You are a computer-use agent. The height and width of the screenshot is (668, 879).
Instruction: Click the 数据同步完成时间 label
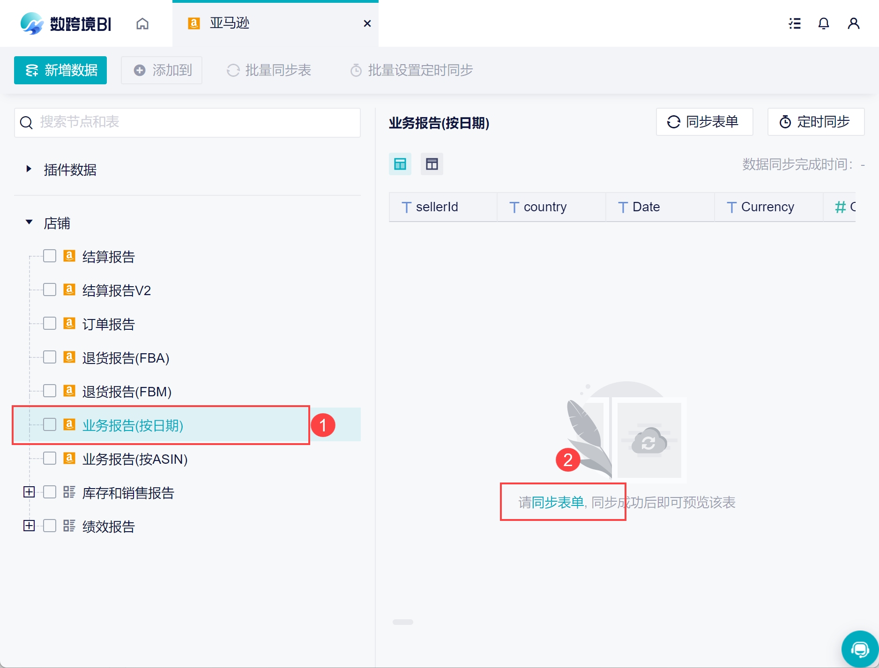(x=798, y=164)
